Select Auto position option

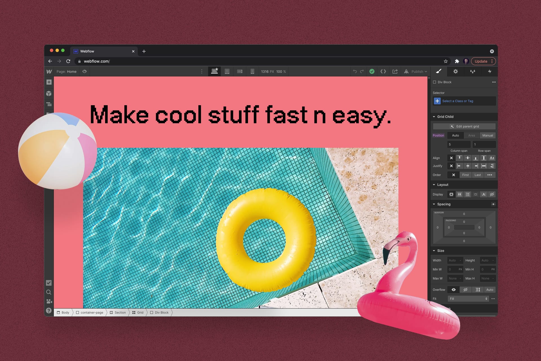point(455,135)
